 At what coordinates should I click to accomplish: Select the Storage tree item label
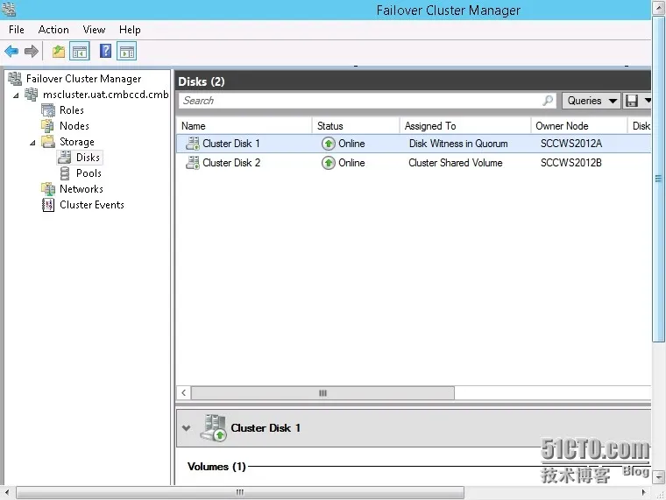point(77,142)
